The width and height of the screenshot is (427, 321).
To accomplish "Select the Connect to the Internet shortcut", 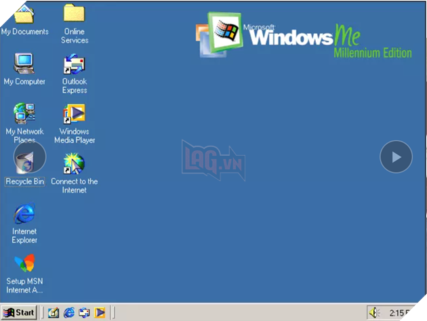I will click(74, 163).
